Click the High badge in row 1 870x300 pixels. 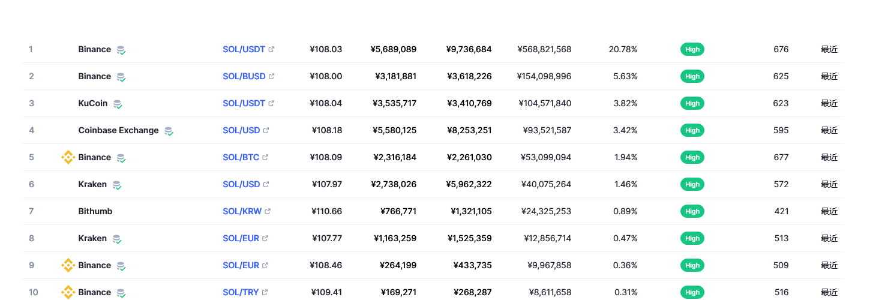click(x=692, y=49)
